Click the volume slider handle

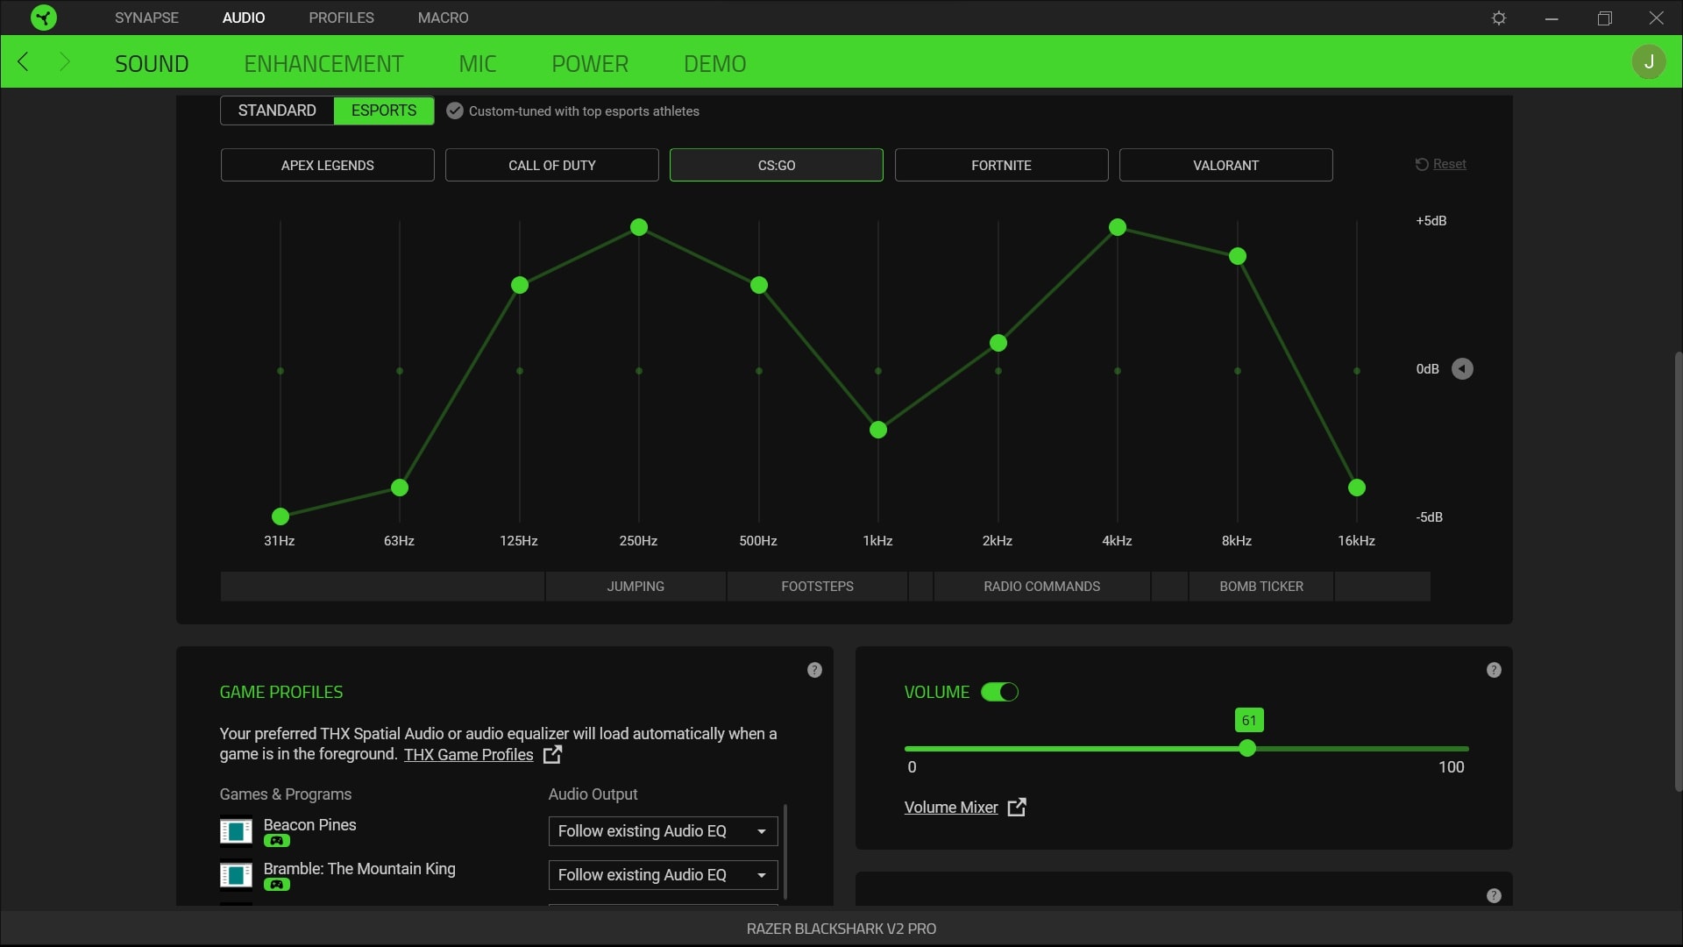point(1247,749)
